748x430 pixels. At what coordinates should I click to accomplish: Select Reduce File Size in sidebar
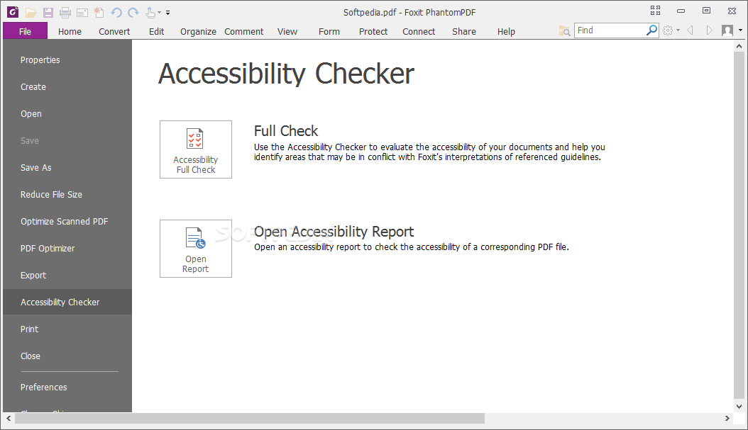point(67,194)
